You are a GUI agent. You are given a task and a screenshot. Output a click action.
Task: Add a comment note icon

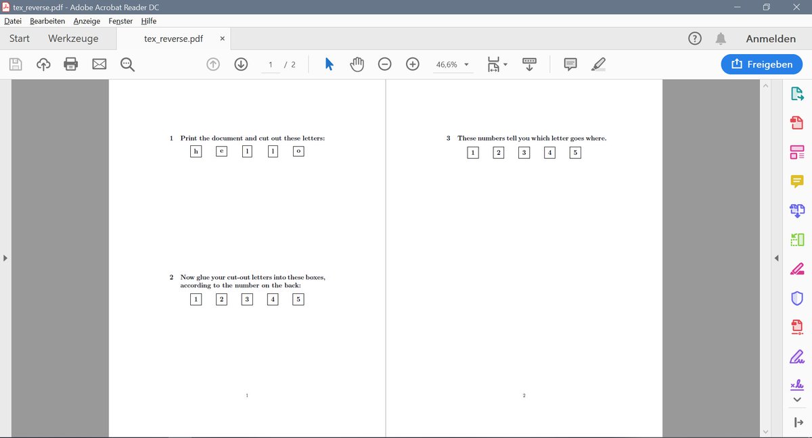[x=570, y=64]
